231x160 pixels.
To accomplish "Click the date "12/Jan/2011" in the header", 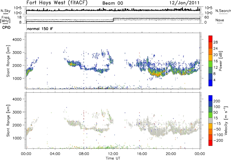I will (185, 3).
